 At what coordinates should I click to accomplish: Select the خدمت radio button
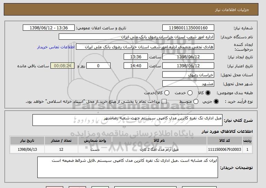click(x=190, y=93)
